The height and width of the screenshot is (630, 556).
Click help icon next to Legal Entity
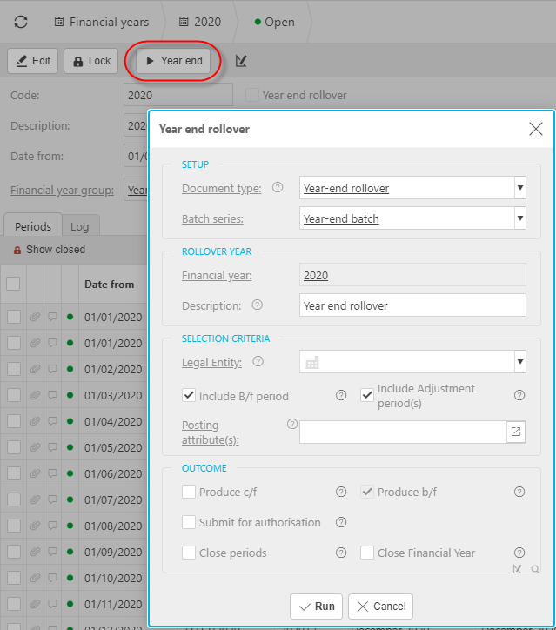click(258, 361)
